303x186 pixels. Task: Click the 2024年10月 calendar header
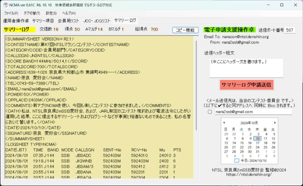click(249, 123)
